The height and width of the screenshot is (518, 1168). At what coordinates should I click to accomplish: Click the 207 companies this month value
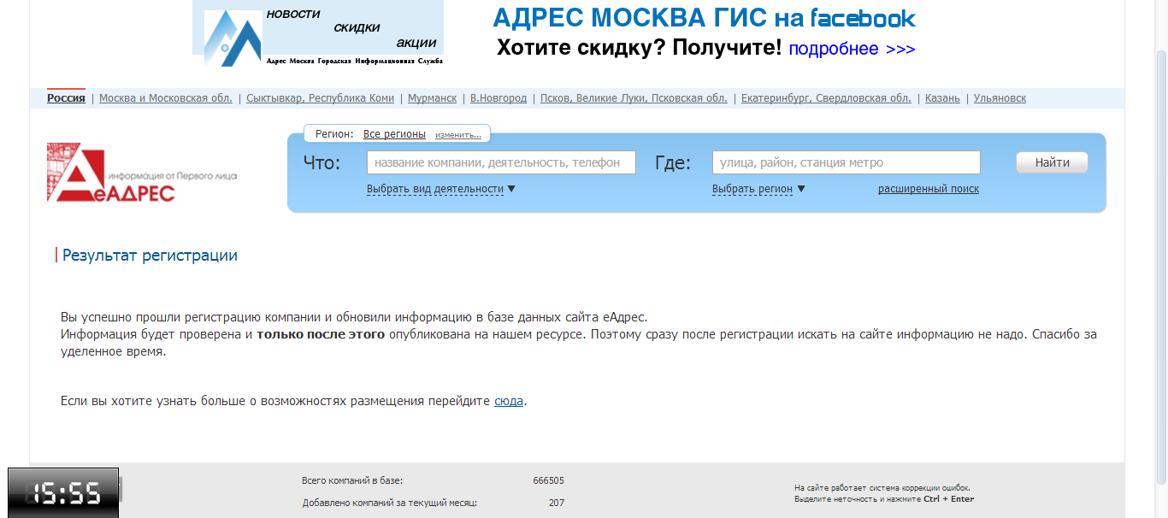557,503
